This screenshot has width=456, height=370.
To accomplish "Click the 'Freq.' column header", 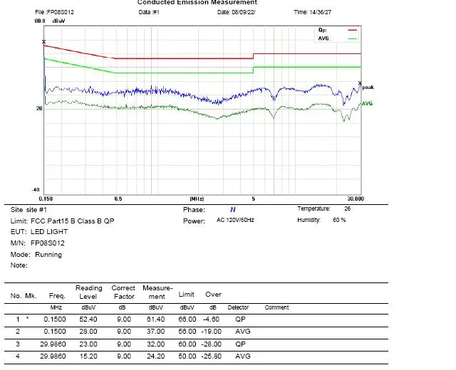I will tap(57, 296).
